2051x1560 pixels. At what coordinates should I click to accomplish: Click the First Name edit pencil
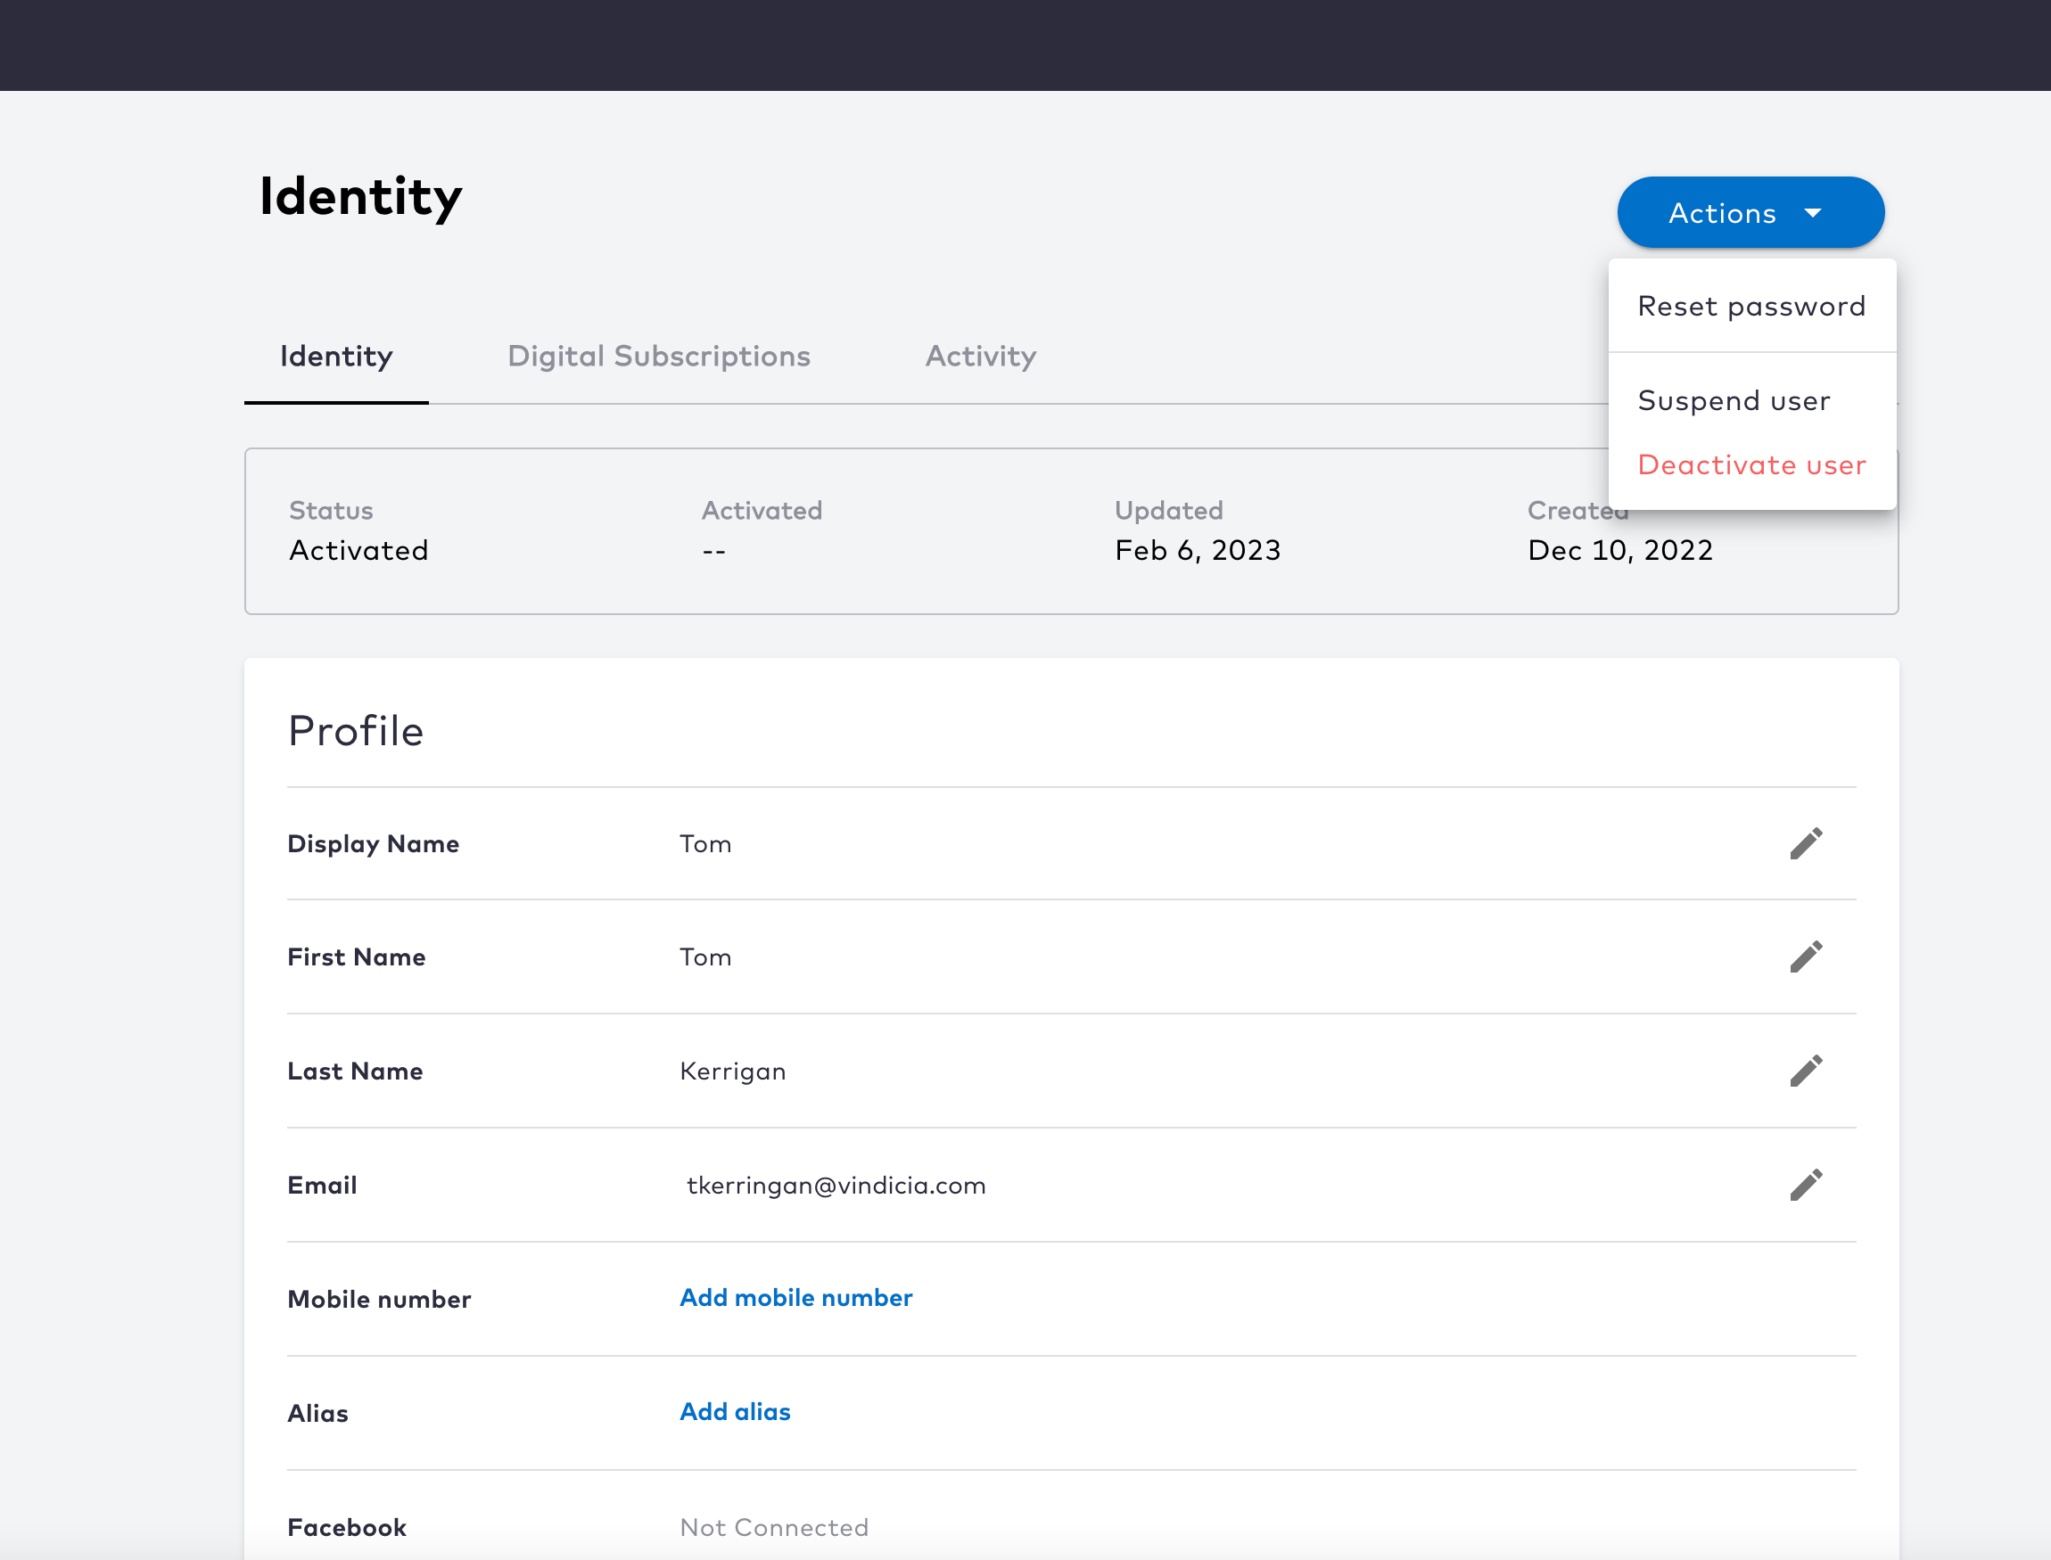[x=1806, y=957]
